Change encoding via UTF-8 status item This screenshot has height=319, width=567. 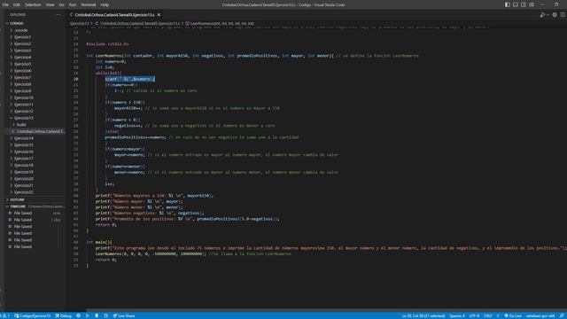[x=474, y=315]
